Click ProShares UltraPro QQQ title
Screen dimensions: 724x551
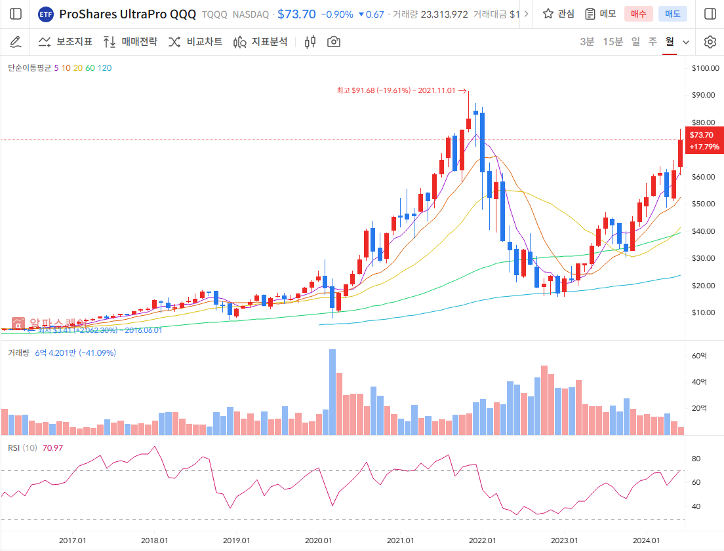127,14
